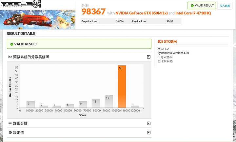
Task: Click the Graphics Score label
Action: (89, 21)
